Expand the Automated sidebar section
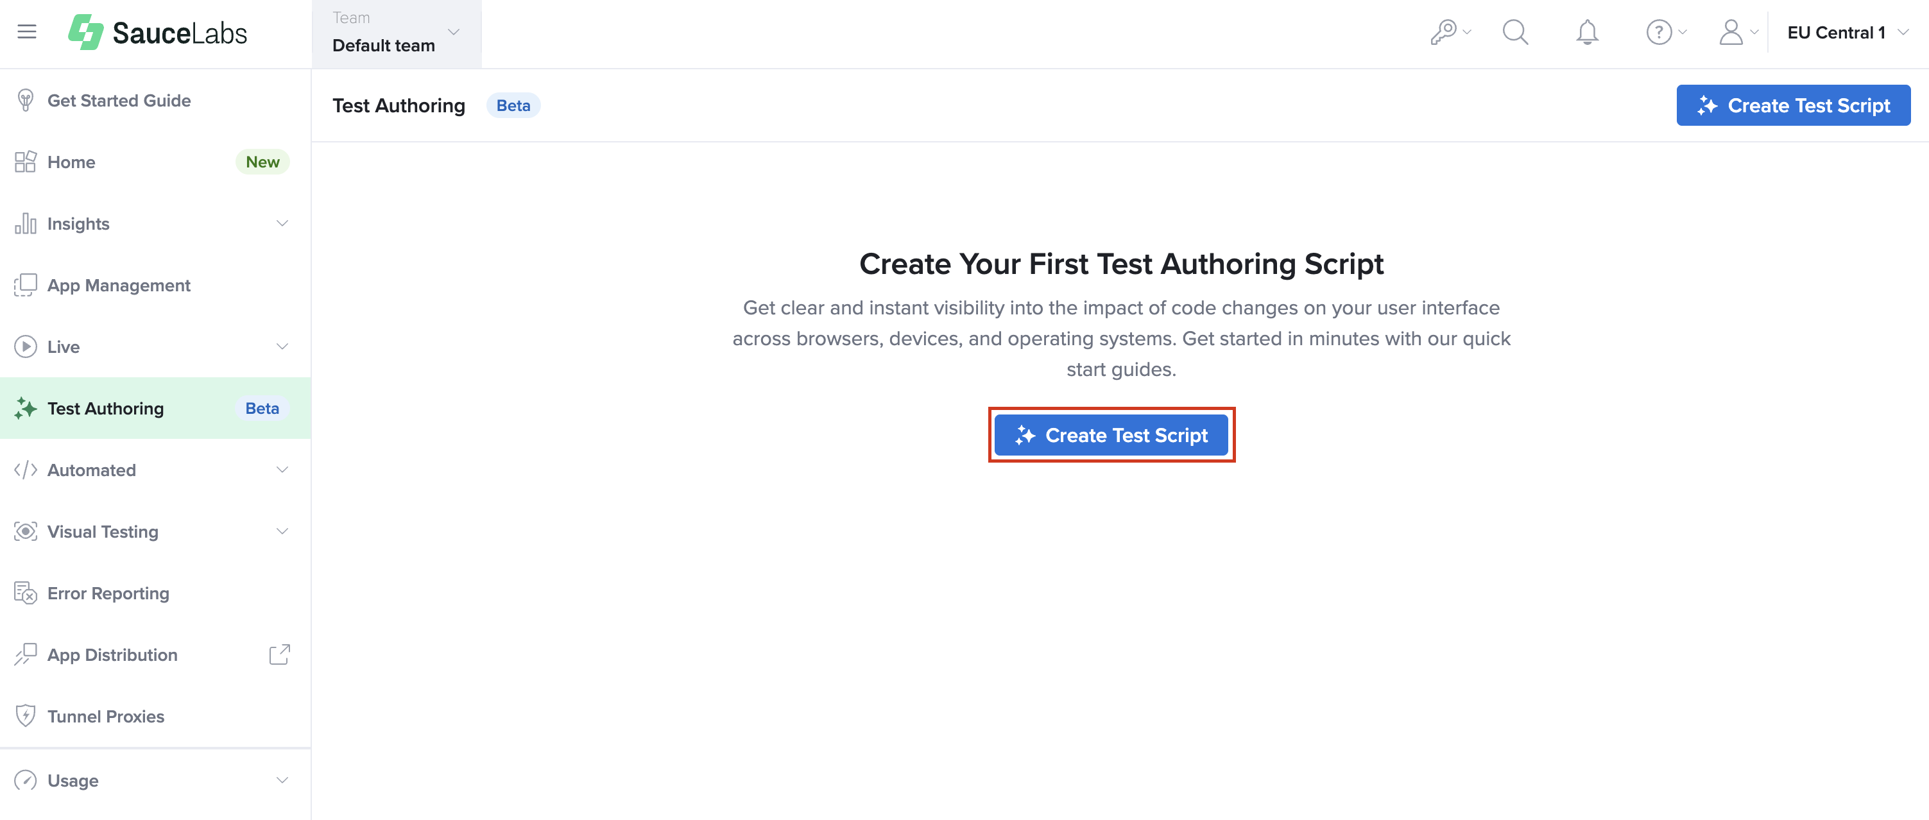1929x820 pixels. pos(282,470)
